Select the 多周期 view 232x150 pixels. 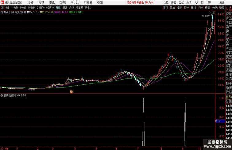(79, 8)
